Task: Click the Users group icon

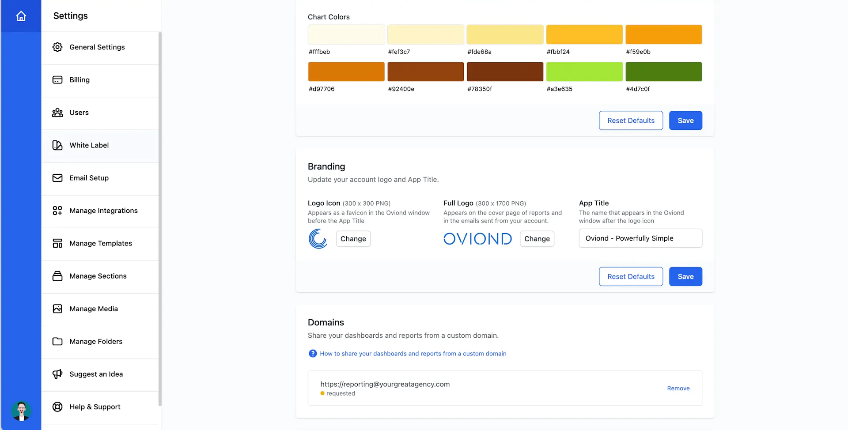Action: (57, 113)
